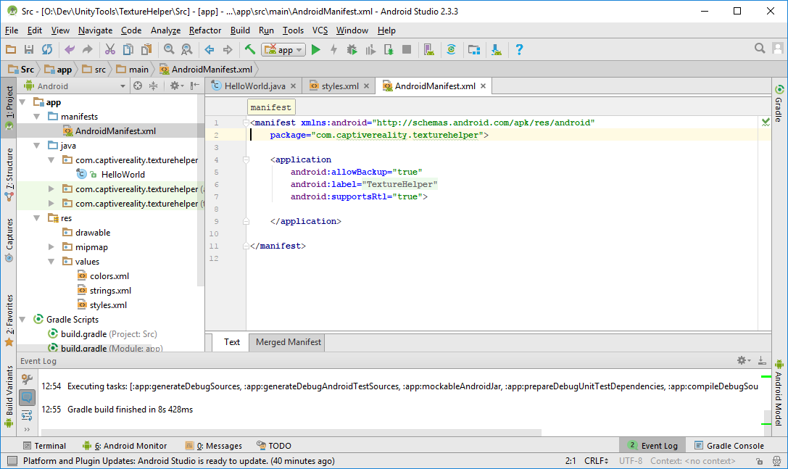
Task: Toggle the Captures tool window
Action: [x=9, y=240]
